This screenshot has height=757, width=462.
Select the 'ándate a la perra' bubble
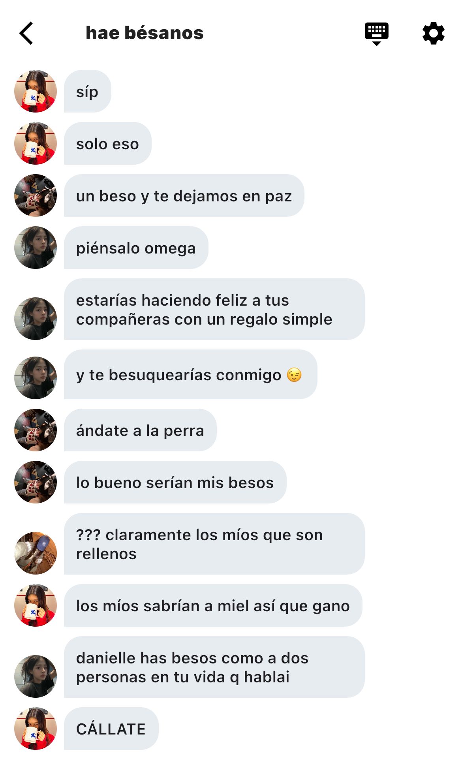tap(140, 430)
